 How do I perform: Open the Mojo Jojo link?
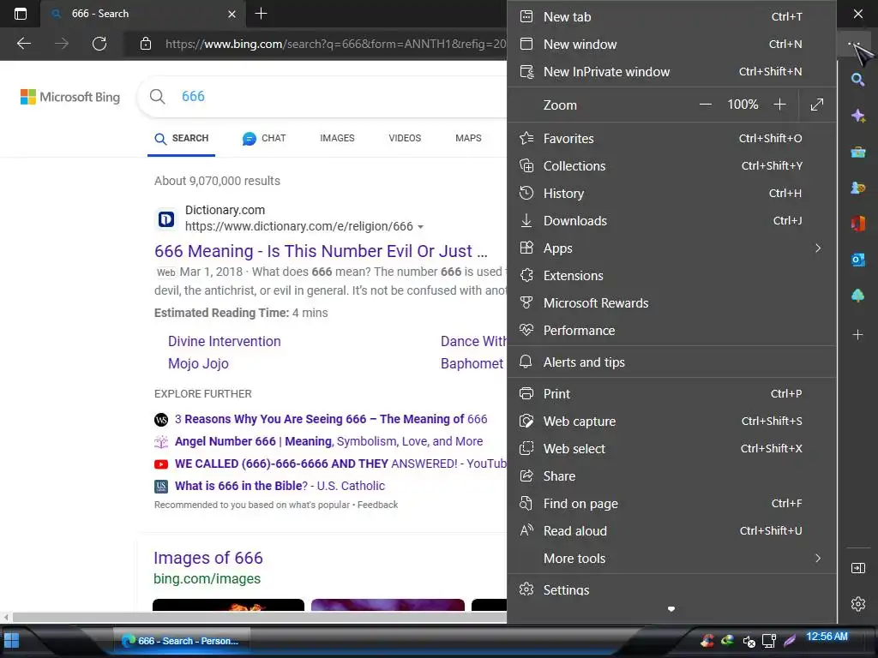198,363
